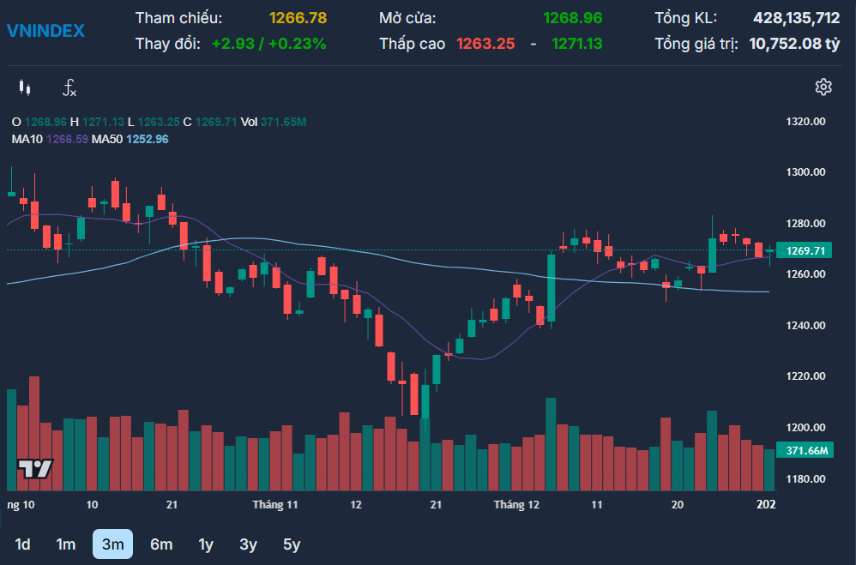Viewport: 856px width, 565px height.
Task: Change chart range to 6m
Action: [161, 544]
